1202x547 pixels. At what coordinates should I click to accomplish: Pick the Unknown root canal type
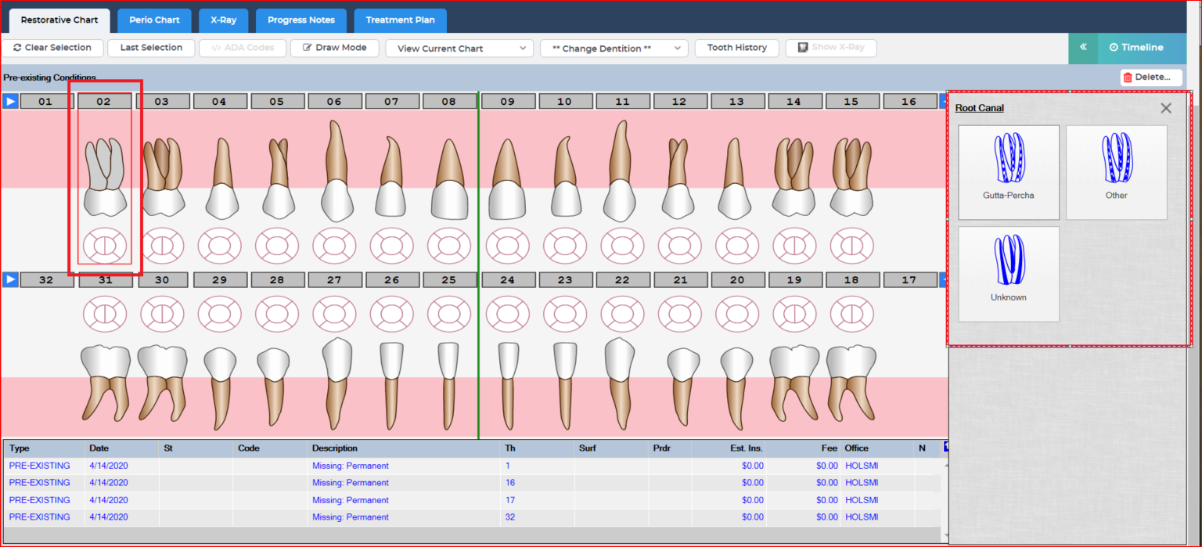pos(1008,273)
